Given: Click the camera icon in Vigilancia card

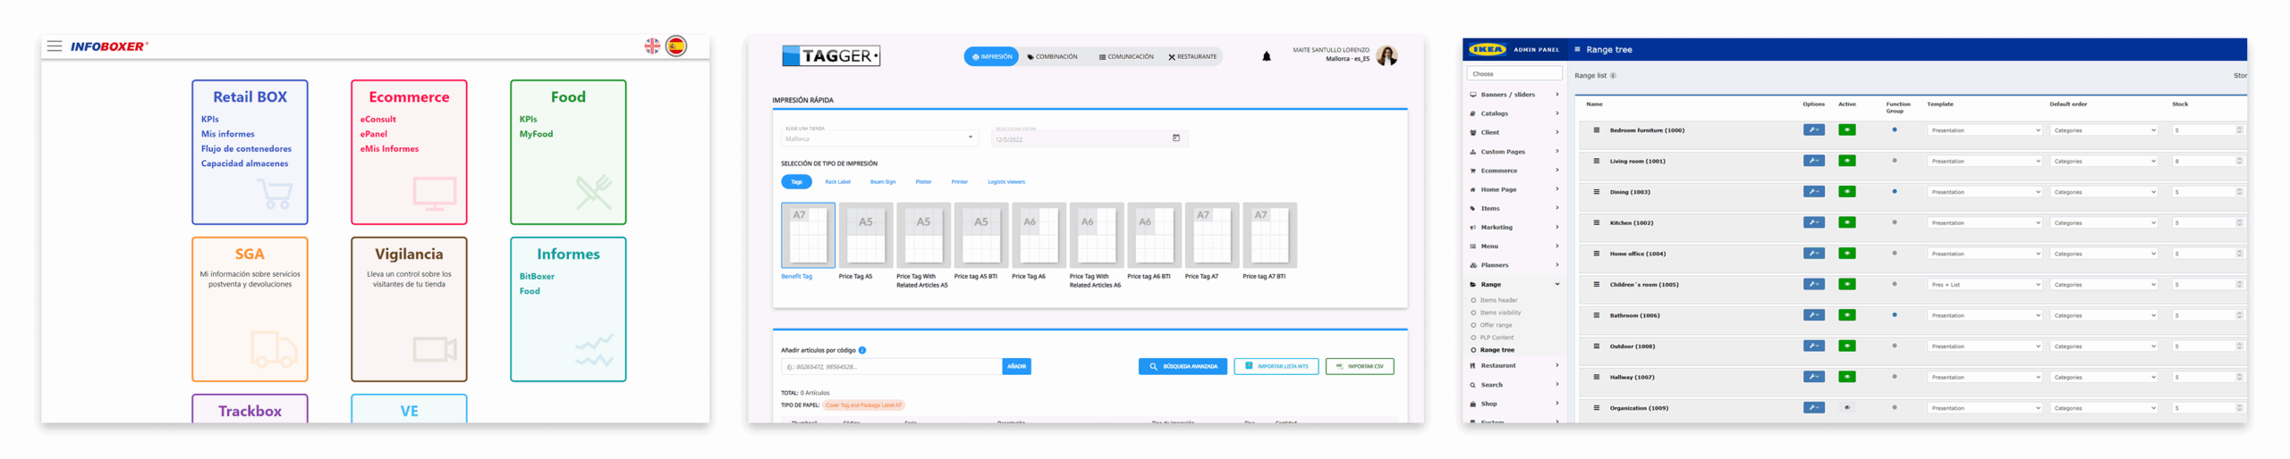Looking at the screenshot, I should point(435,349).
